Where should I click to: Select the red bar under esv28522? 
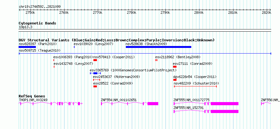click(x=95, y=86)
